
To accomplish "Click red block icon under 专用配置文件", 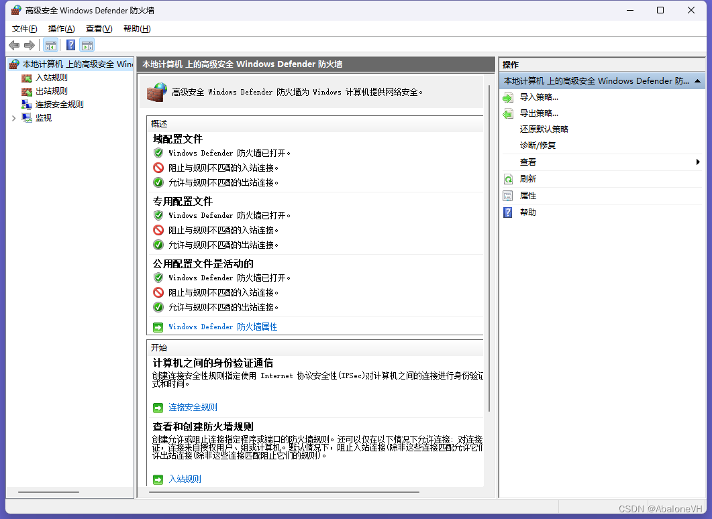I will pos(158,230).
